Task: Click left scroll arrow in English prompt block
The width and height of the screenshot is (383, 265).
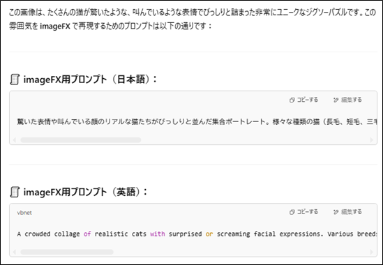Action: point(14,252)
